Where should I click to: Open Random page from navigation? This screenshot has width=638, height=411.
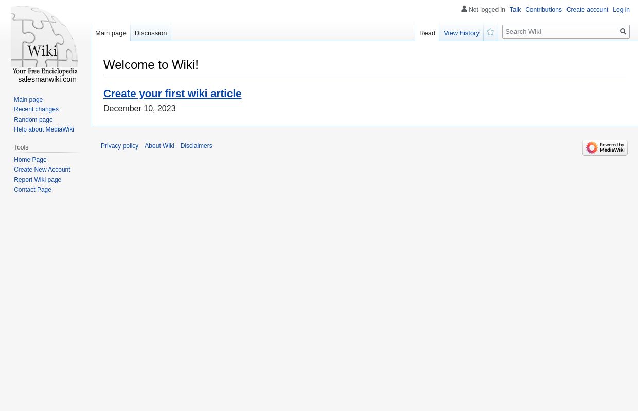pos(33,119)
